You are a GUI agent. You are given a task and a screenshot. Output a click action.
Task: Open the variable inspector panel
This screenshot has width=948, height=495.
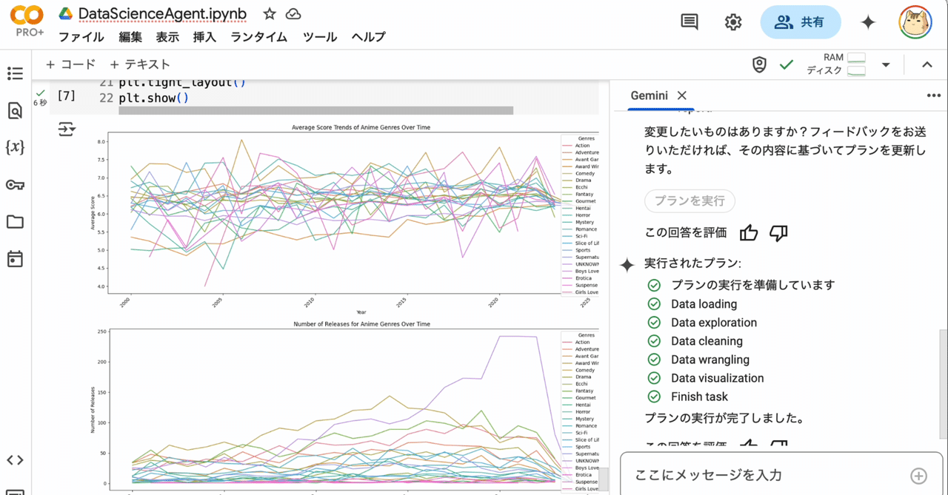click(16, 147)
